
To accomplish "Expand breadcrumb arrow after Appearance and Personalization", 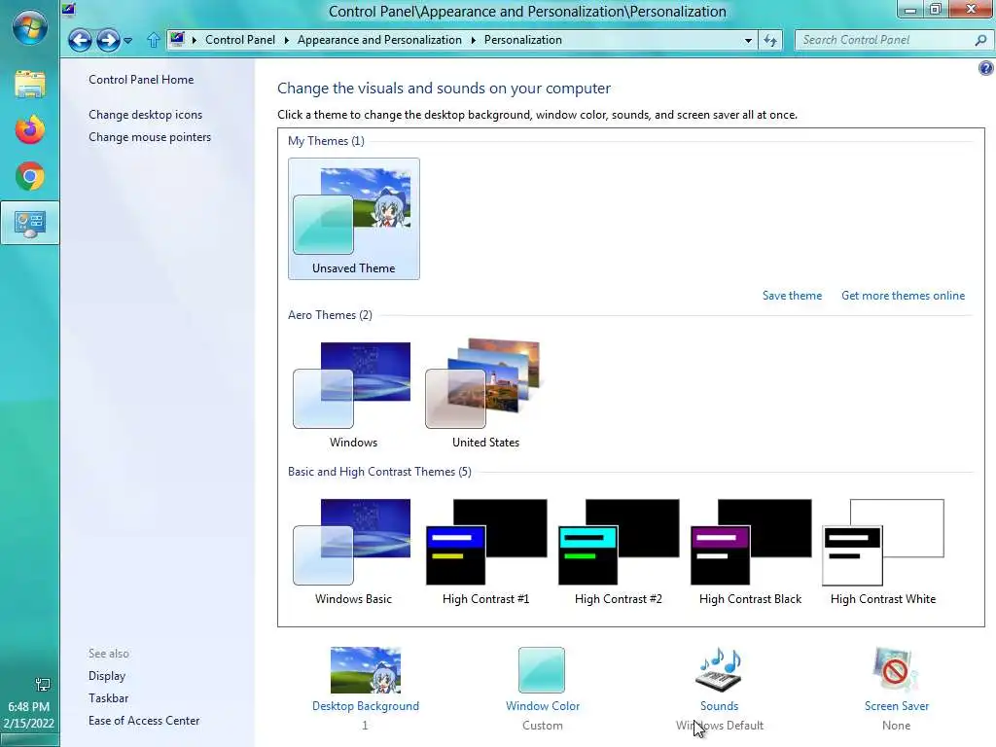I will [x=474, y=40].
